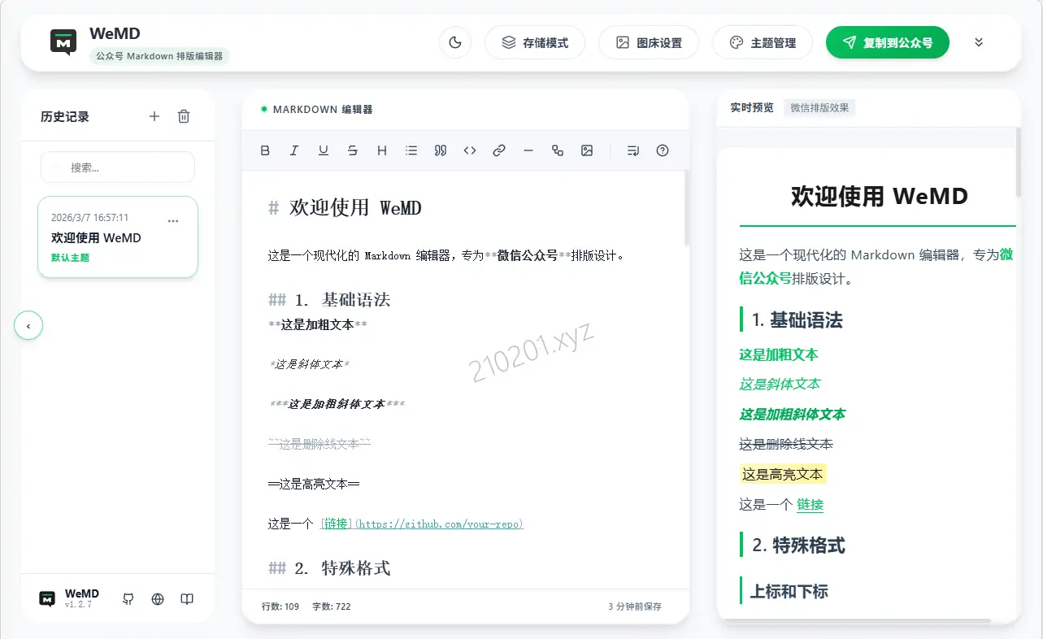Open help via the question mark icon
The height and width of the screenshot is (639, 1043).
pos(663,150)
